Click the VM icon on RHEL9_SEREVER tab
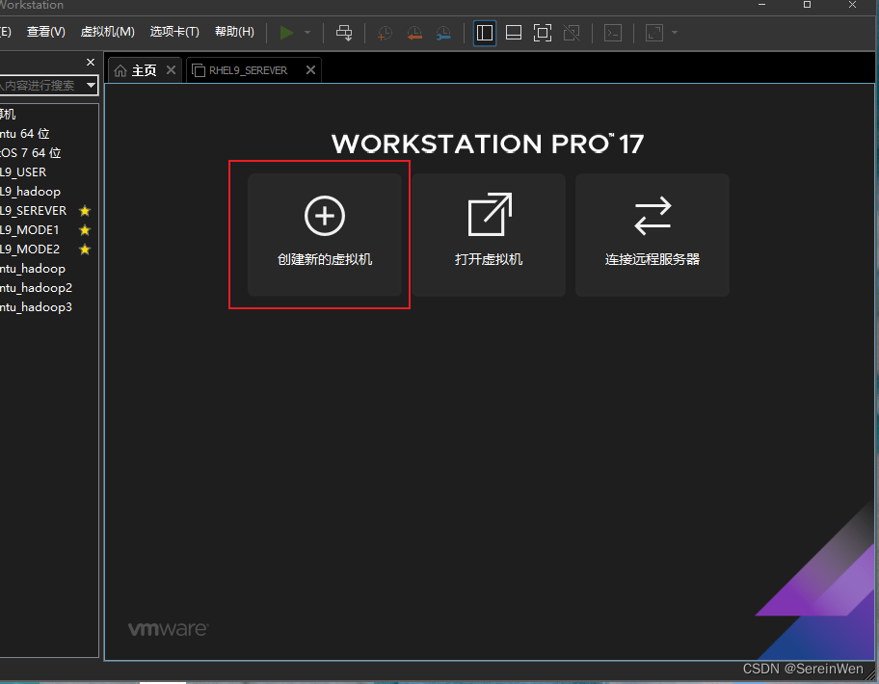Image resolution: width=879 pixels, height=684 pixels. pyautogui.click(x=199, y=70)
